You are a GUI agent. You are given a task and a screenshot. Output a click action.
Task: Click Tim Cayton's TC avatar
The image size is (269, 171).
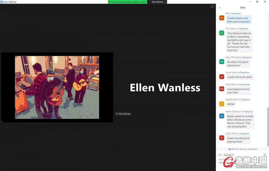coord(222,33)
